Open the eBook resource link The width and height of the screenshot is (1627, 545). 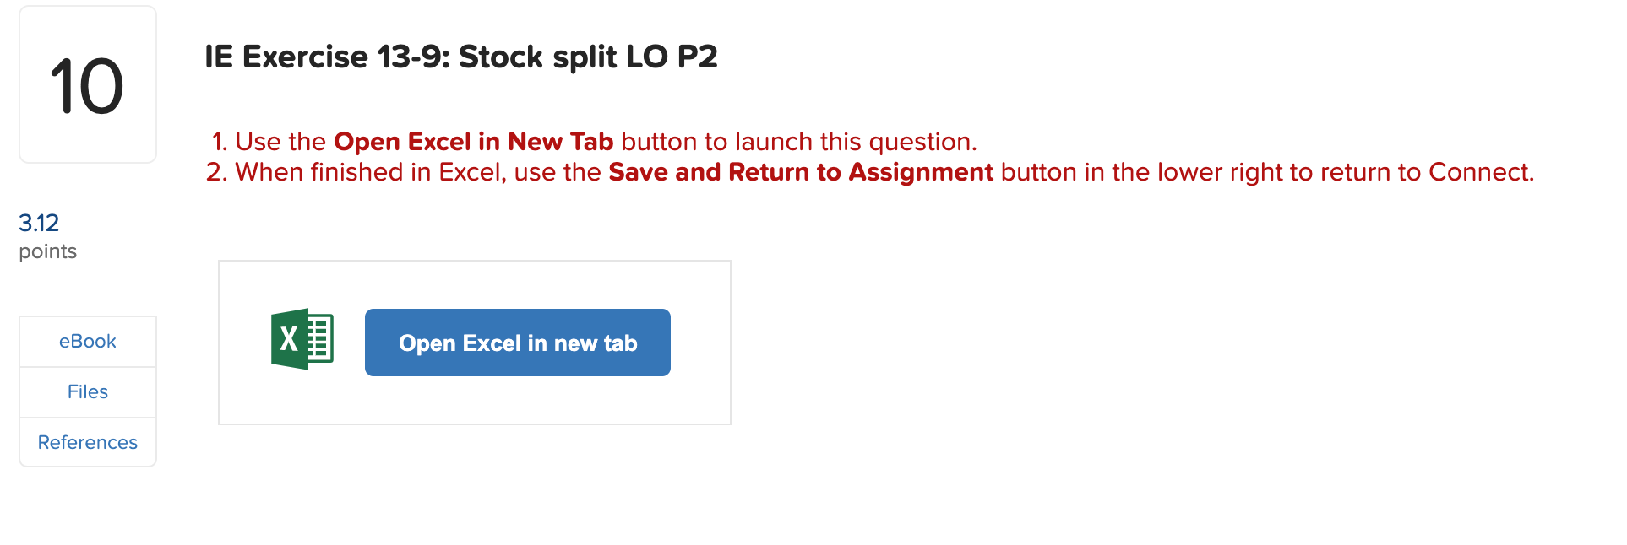(87, 341)
